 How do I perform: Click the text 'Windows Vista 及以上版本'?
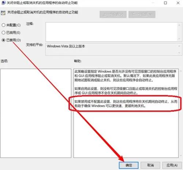66,46
